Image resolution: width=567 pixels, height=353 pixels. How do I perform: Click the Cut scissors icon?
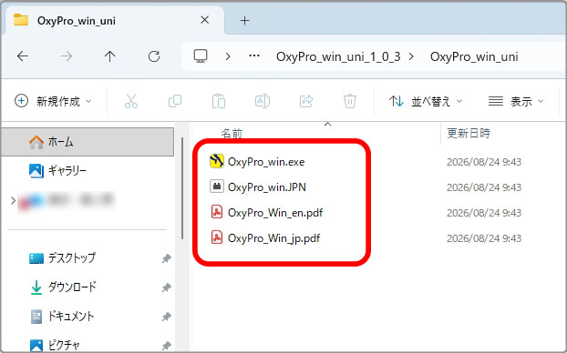click(131, 101)
